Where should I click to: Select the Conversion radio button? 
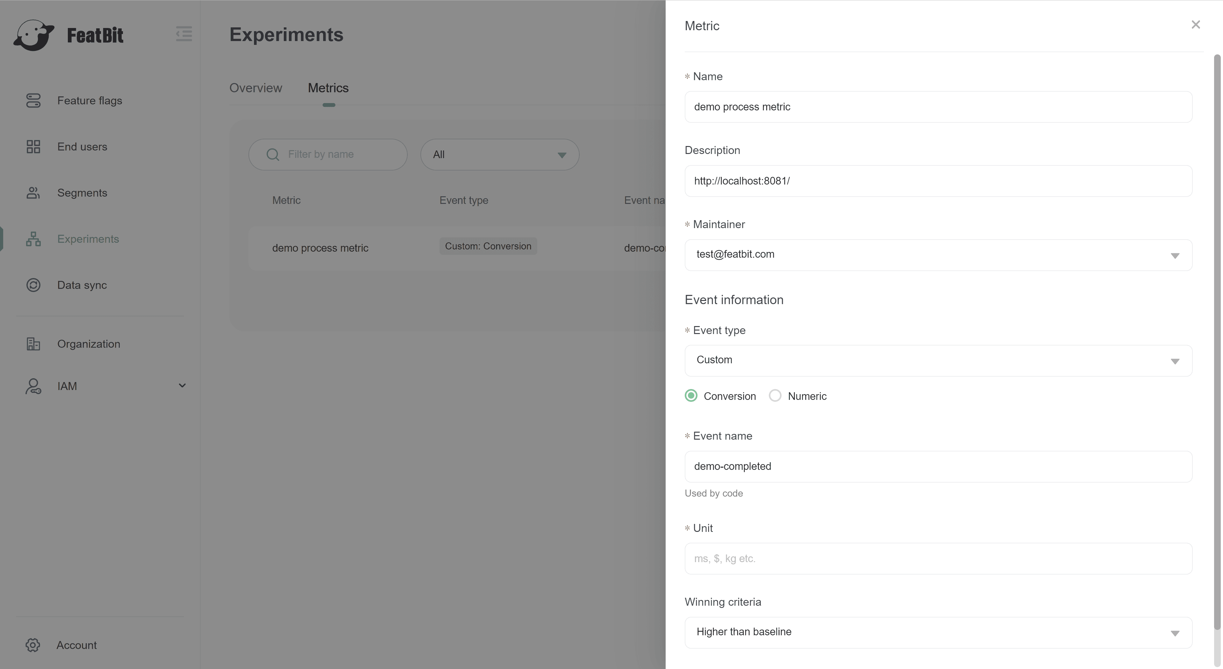click(691, 396)
